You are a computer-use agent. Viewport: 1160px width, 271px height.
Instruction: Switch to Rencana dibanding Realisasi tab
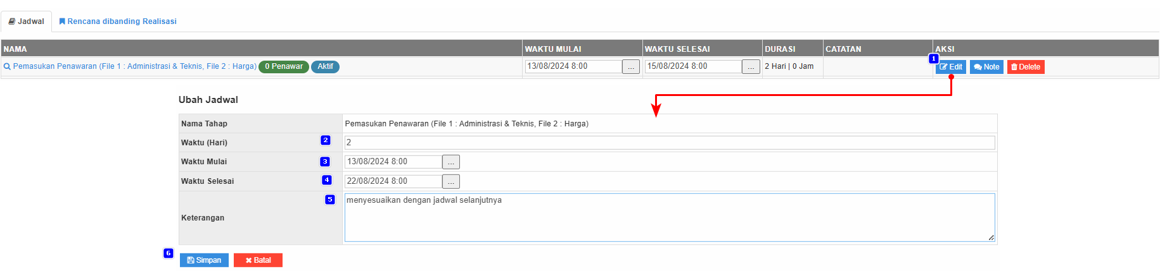coord(118,21)
